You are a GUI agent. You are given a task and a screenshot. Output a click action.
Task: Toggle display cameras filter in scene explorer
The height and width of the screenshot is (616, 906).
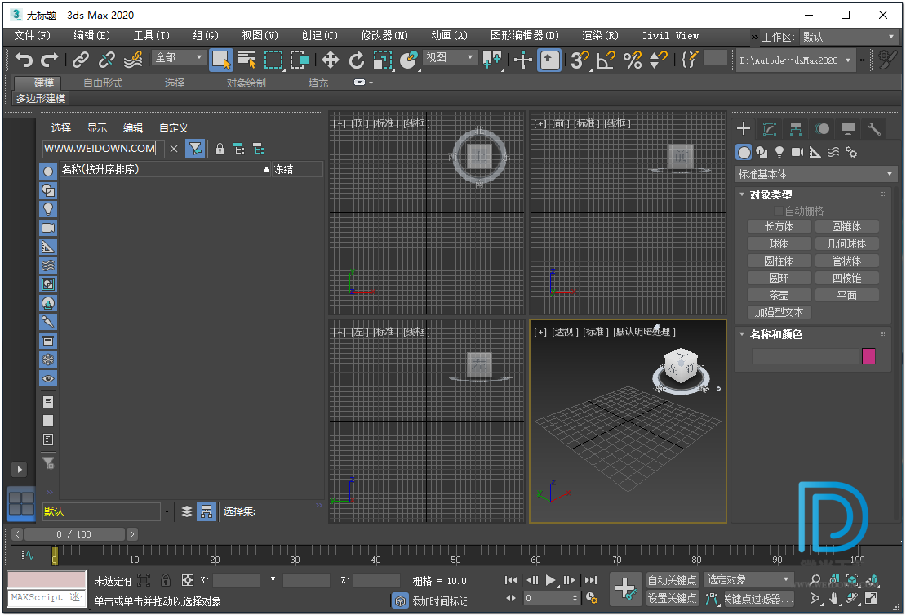coord(48,228)
